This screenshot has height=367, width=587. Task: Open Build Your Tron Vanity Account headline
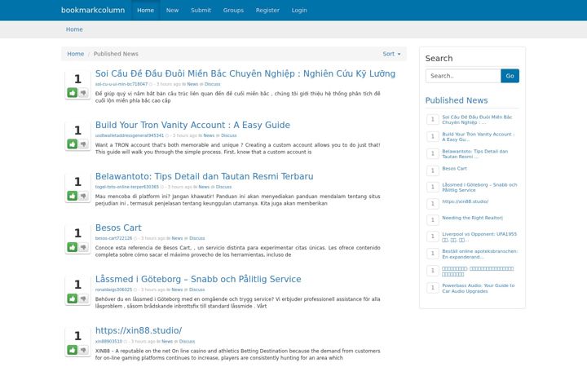coord(192,125)
